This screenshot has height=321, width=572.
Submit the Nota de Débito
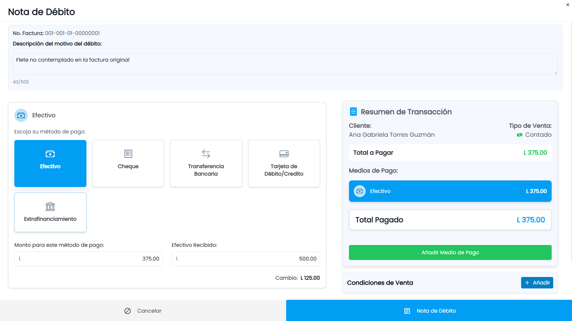tap(429, 311)
